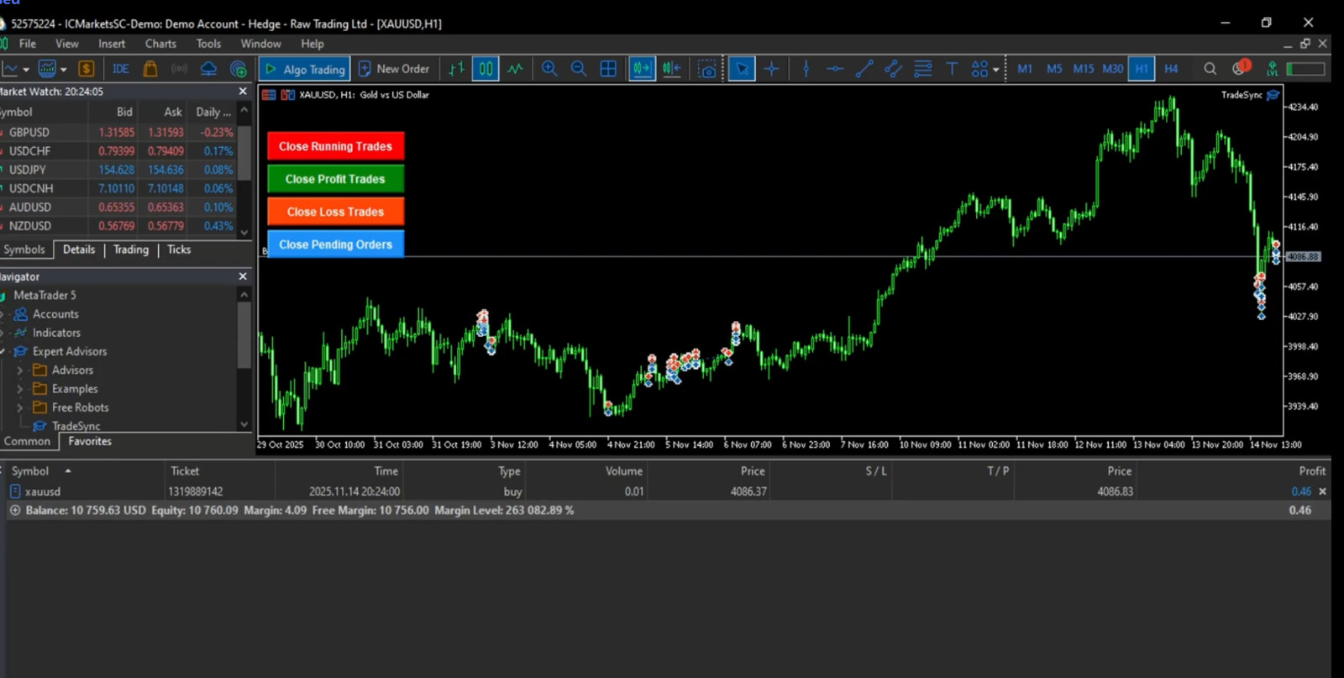This screenshot has width=1344, height=678.
Task: Open the Charts menu
Action: click(x=160, y=44)
